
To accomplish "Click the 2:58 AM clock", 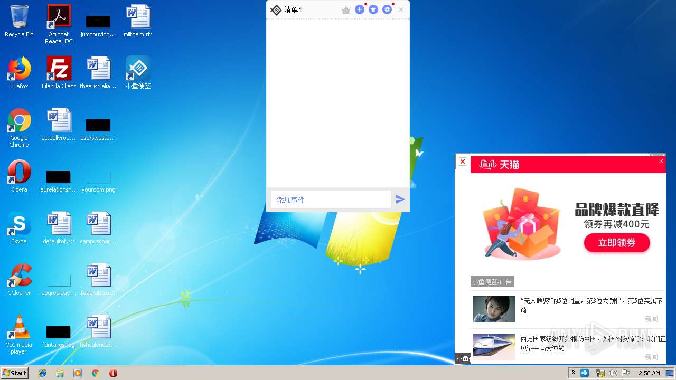I will [x=649, y=373].
